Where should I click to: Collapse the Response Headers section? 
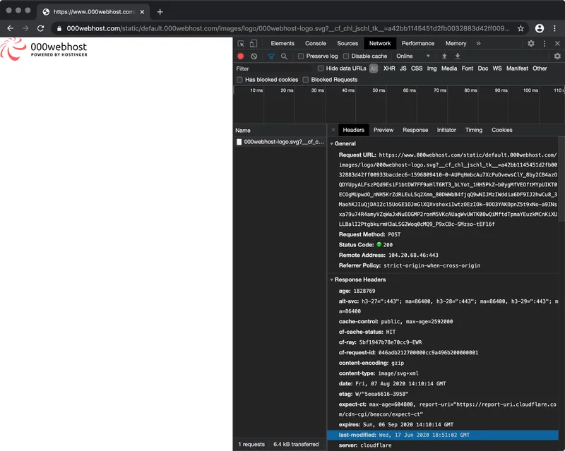[331, 280]
